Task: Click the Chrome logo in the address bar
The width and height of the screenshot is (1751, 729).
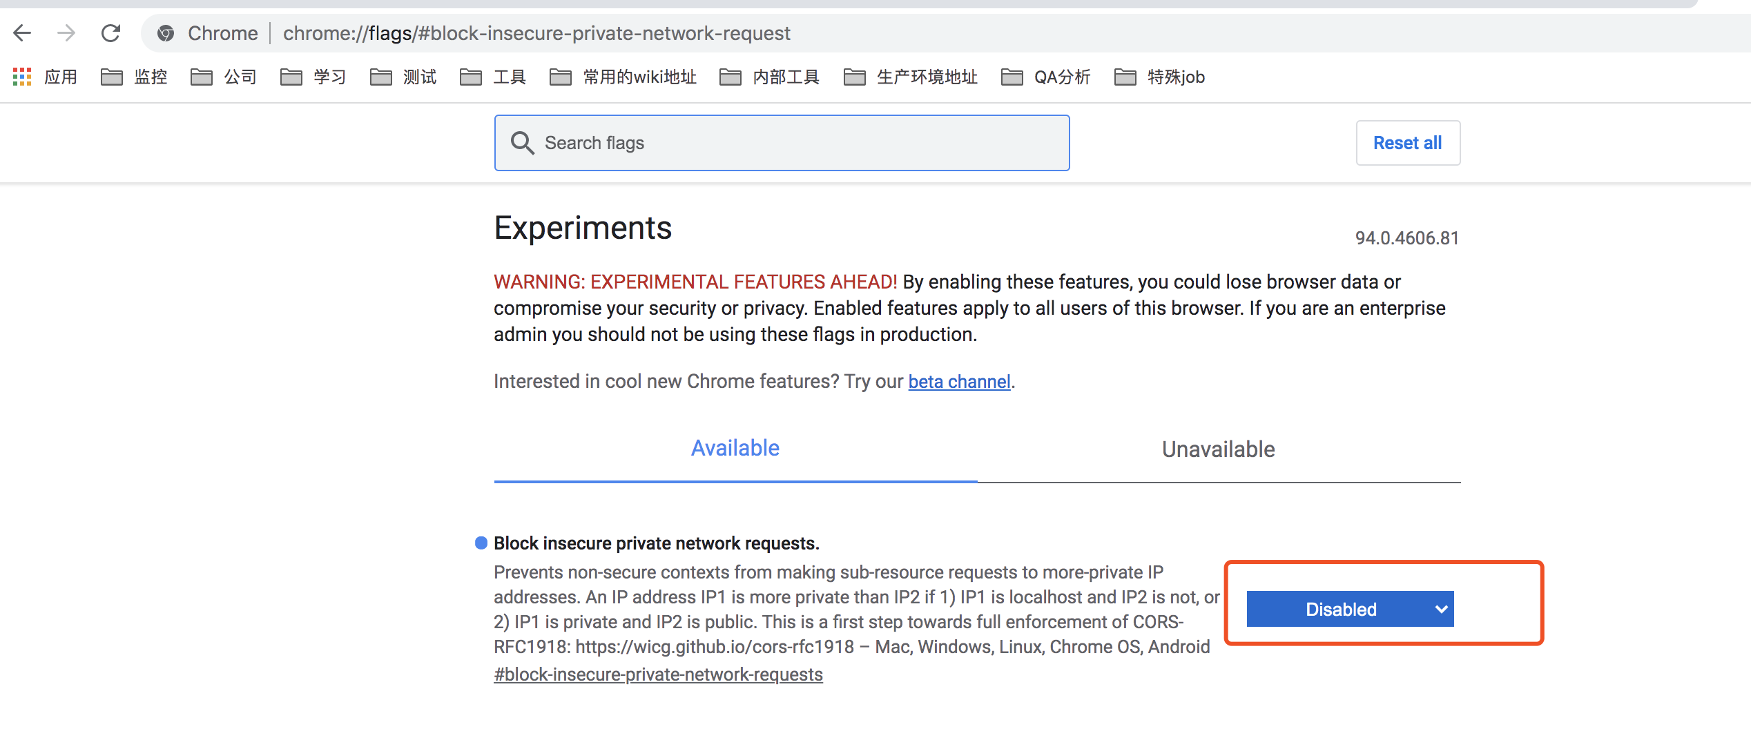Action: [x=166, y=32]
